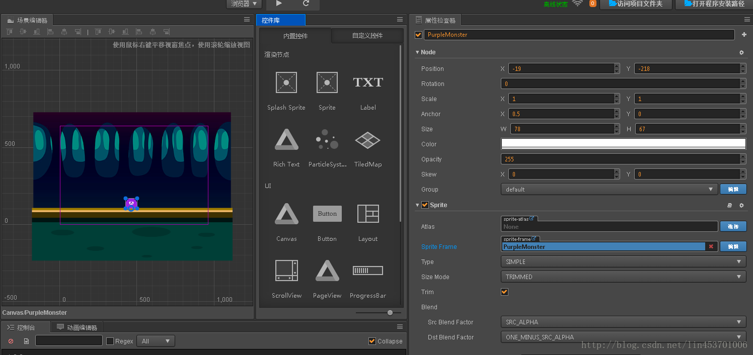The image size is (753, 355).
Task: Open the 属性检查器 panel menu icon
Action: 747,20
